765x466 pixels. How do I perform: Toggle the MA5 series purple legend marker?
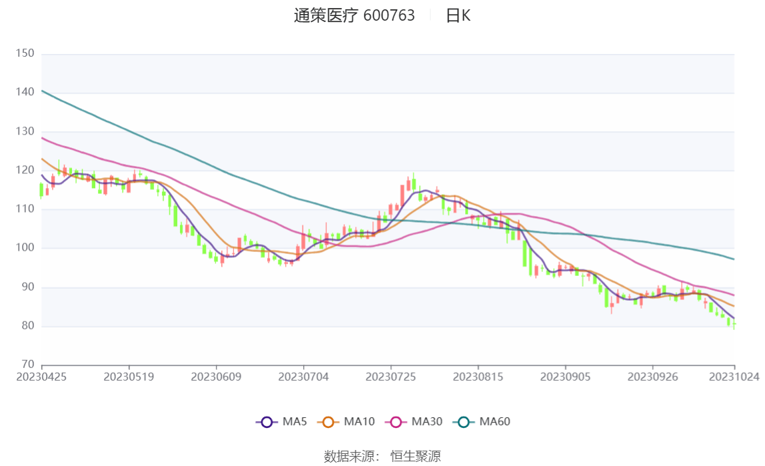(x=267, y=422)
